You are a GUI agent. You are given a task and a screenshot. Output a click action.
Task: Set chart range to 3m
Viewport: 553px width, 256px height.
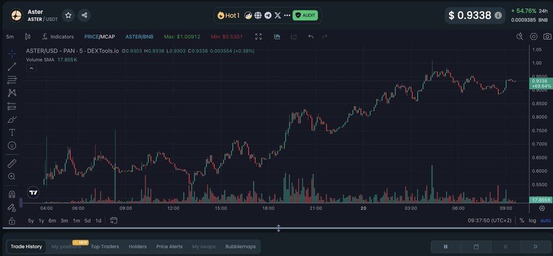click(64, 221)
